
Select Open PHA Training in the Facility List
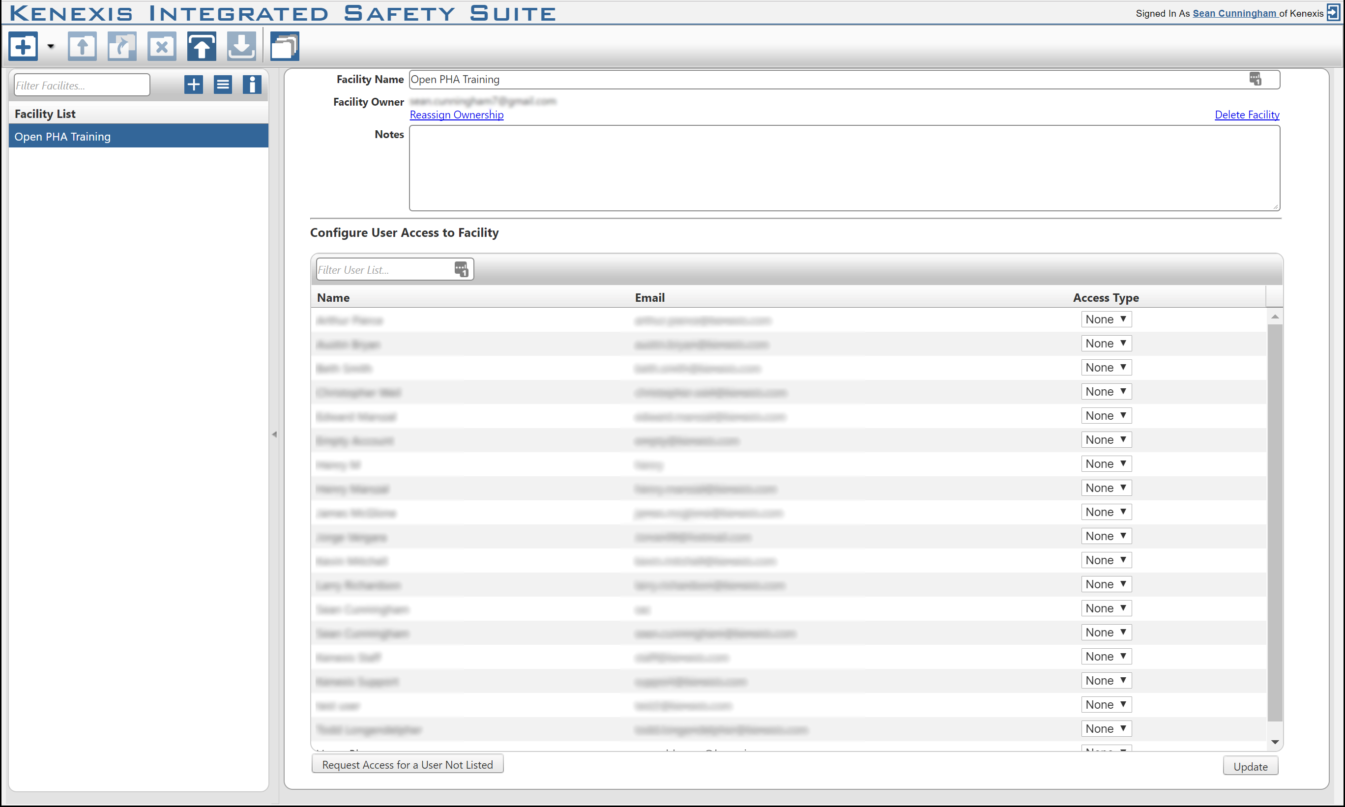point(139,137)
